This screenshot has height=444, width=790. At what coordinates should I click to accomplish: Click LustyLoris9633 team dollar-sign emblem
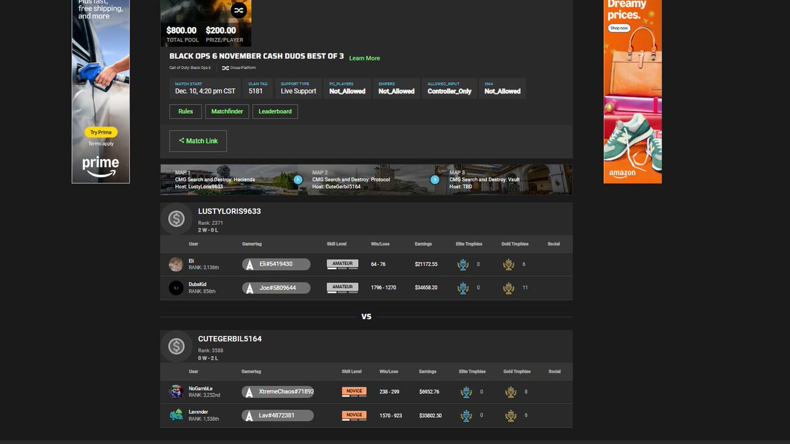176,219
